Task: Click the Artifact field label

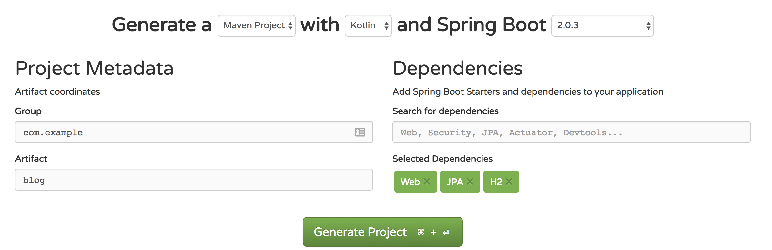Action: 31,159
